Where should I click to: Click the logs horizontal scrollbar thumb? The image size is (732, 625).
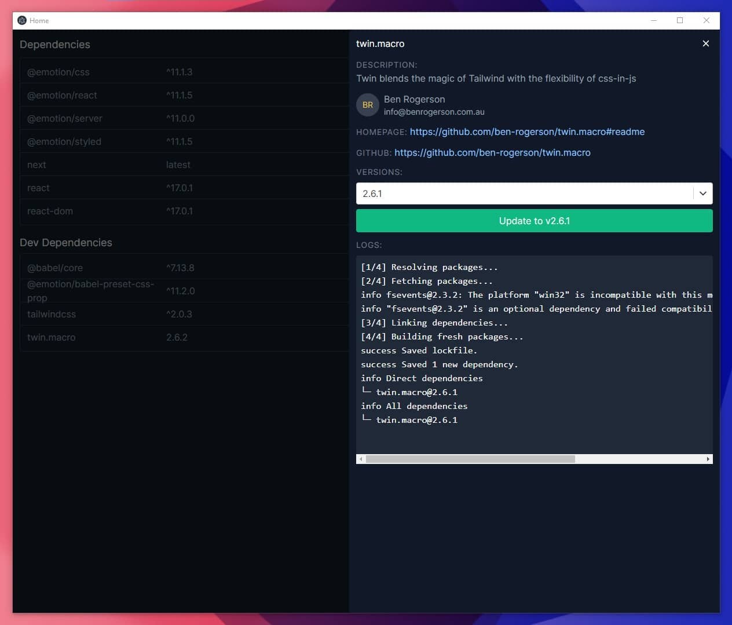[470, 459]
